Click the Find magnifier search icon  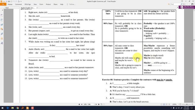182,4
